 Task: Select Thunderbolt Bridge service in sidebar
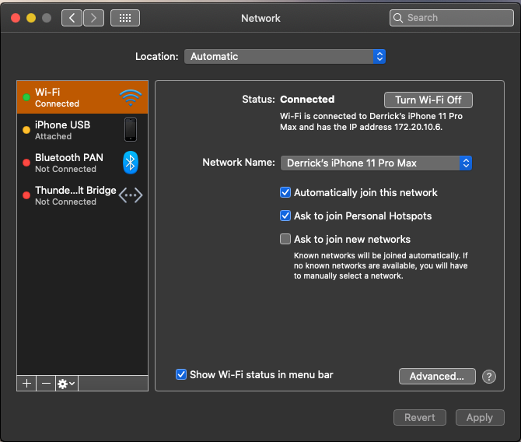[x=82, y=195]
